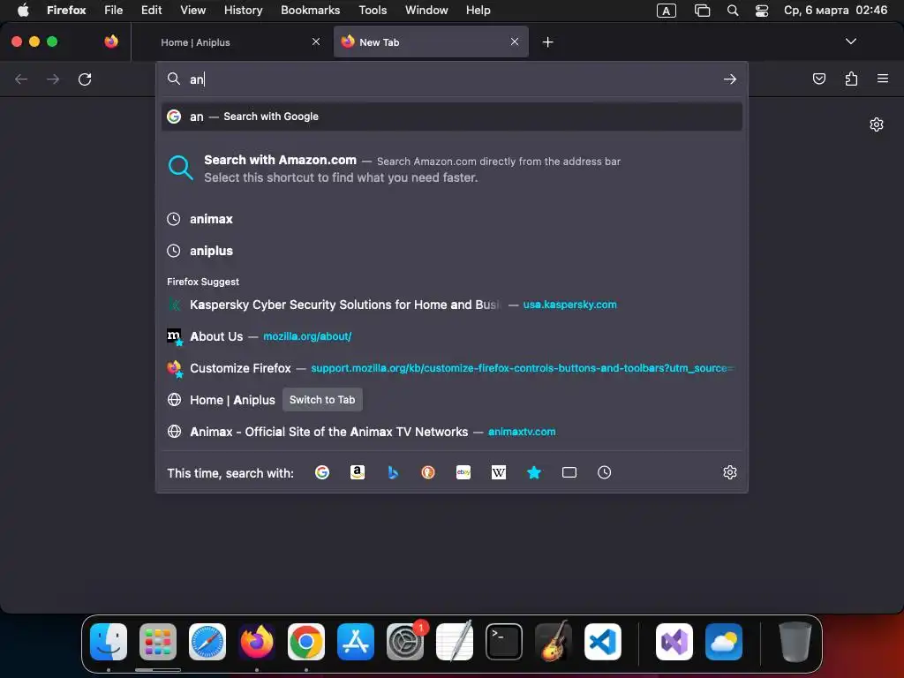Reload the page with the refresh icon
Image resolution: width=904 pixels, height=678 pixels.
[x=85, y=79]
